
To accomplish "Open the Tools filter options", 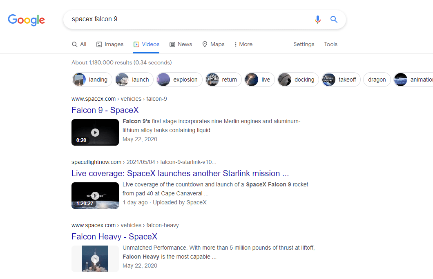I will point(330,44).
